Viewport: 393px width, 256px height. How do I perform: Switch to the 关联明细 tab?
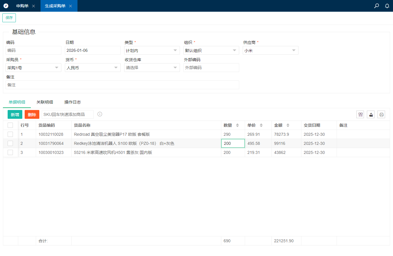coord(45,102)
